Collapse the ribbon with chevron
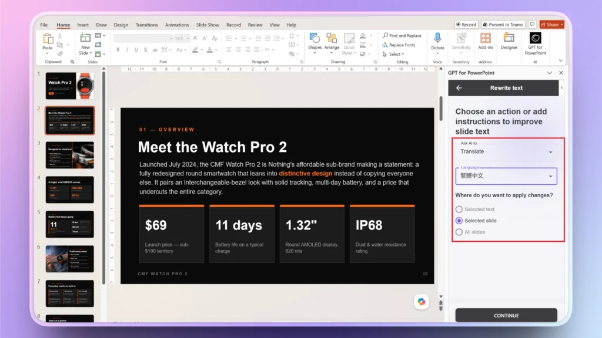This screenshot has width=602, height=338. tap(560, 60)
